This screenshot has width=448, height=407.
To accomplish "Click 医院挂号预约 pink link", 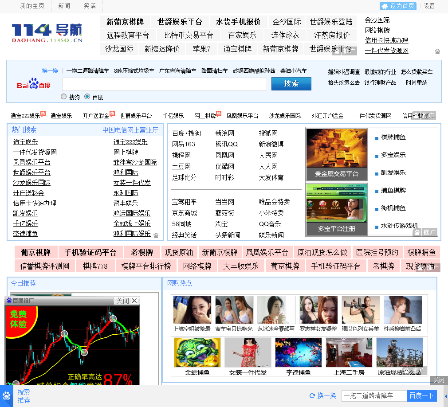I will click(377, 252).
